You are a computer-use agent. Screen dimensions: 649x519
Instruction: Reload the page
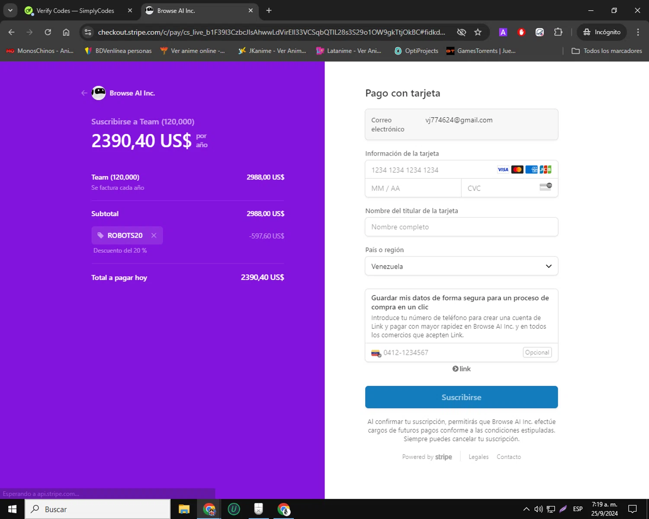(x=48, y=32)
